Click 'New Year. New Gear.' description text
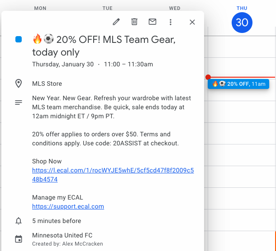Viewport: 276px width, 251px height. 62,98
